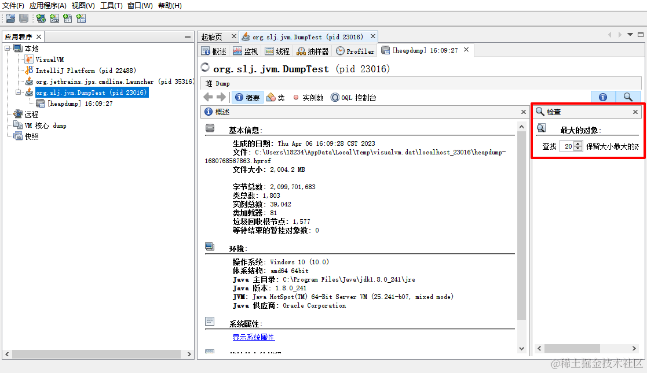
Task: Click the overview vertical scrollbar thumb
Action: [521, 226]
